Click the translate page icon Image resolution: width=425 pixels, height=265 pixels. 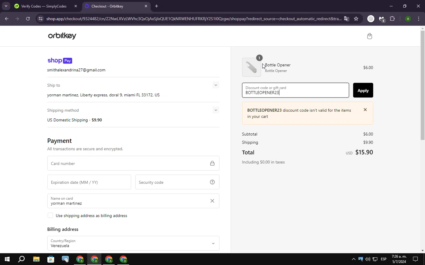[347, 19]
